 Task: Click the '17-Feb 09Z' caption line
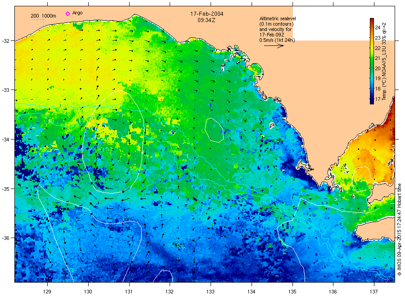pos(272,35)
